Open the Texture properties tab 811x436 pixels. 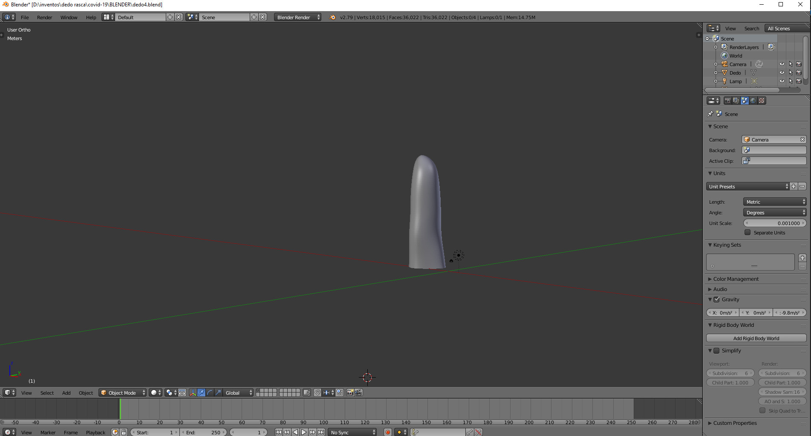[x=761, y=101]
